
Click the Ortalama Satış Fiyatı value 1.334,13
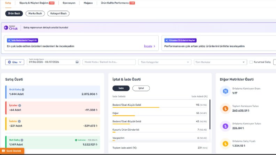point(239,146)
